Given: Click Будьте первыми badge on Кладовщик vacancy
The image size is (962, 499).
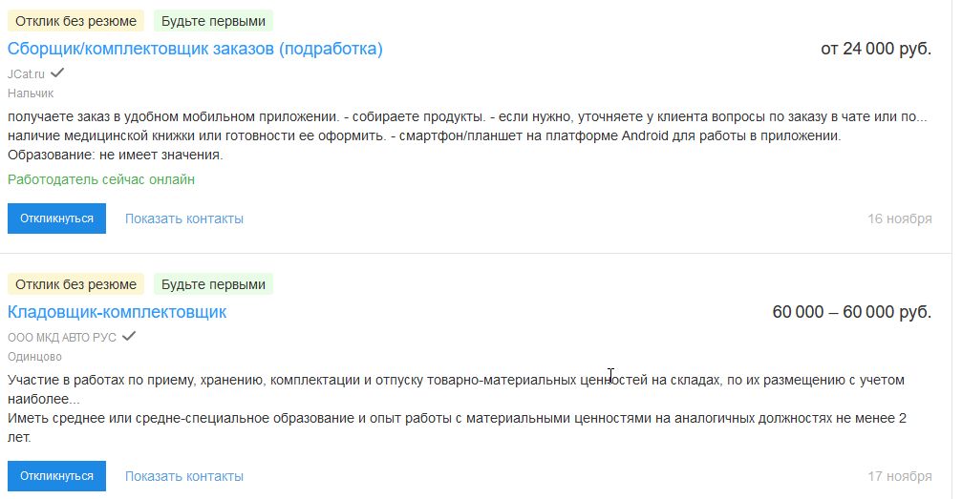Looking at the screenshot, I should 213,284.
